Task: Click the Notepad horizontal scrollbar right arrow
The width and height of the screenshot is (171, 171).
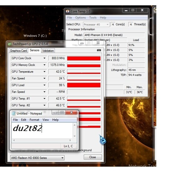Action: tap(70, 140)
